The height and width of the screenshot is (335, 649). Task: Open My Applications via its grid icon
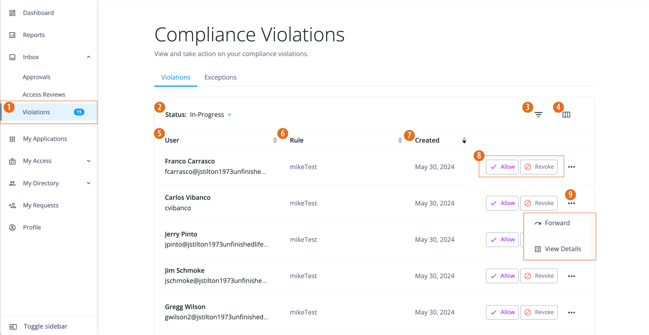click(12, 138)
